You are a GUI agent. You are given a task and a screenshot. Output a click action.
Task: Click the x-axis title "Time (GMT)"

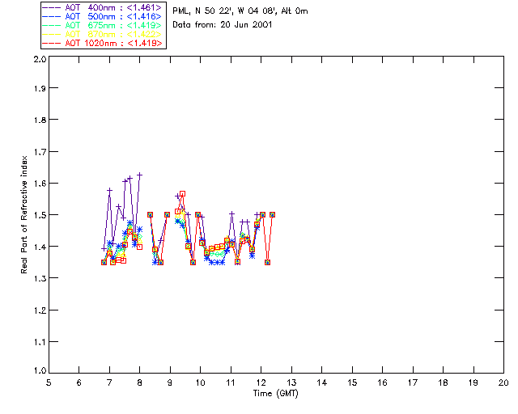coord(276,394)
